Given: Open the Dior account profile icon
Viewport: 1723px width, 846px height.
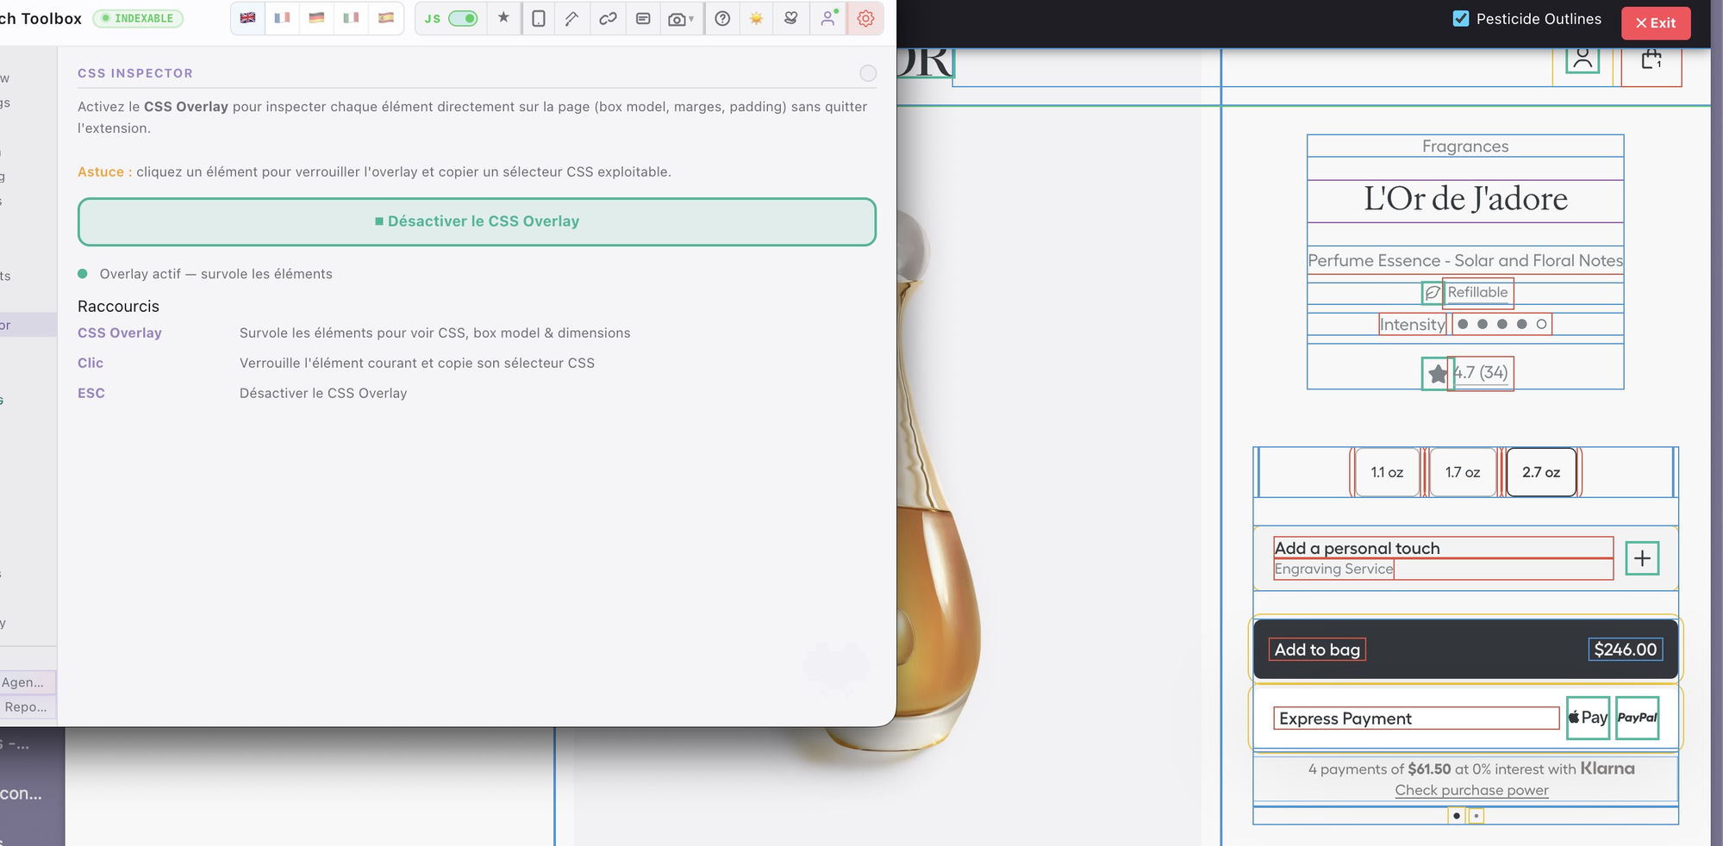Looking at the screenshot, I should (1583, 58).
